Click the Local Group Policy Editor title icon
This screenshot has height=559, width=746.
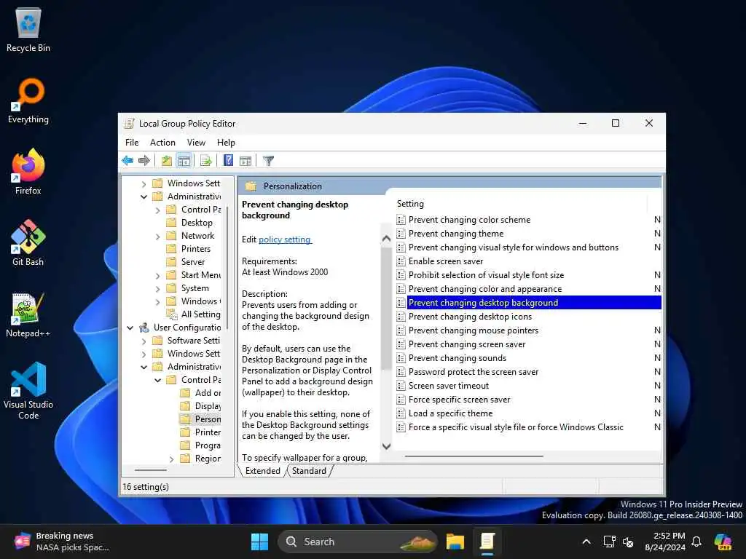tap(128, 124)
